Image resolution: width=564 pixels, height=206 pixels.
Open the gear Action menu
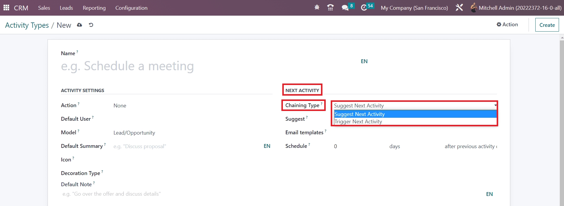point(507,24)
